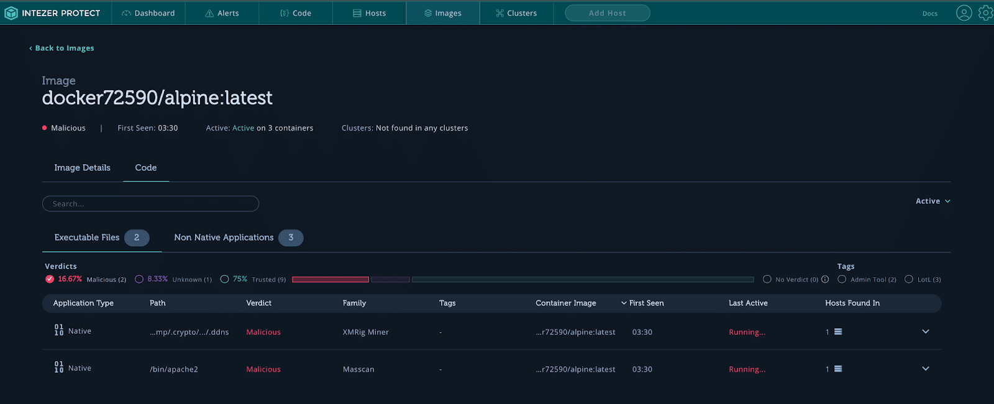
Task: Enable the Unknown (1) verdict filter
Action: [x=139, y=279]
